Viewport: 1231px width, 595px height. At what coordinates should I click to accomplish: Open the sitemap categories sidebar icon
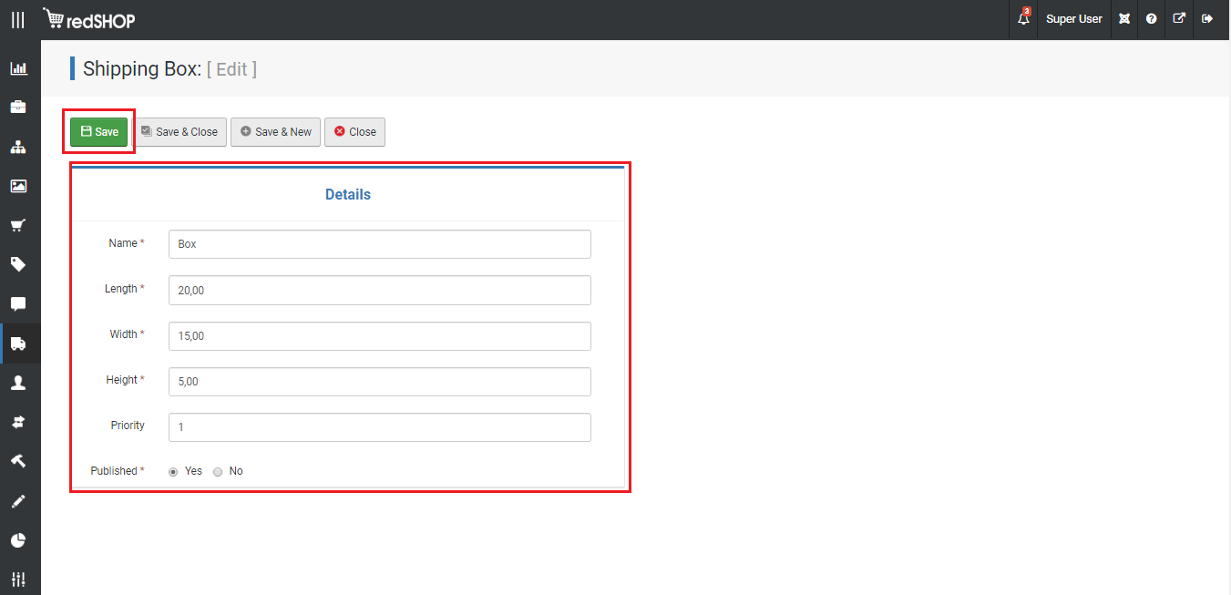pos(18,147)
